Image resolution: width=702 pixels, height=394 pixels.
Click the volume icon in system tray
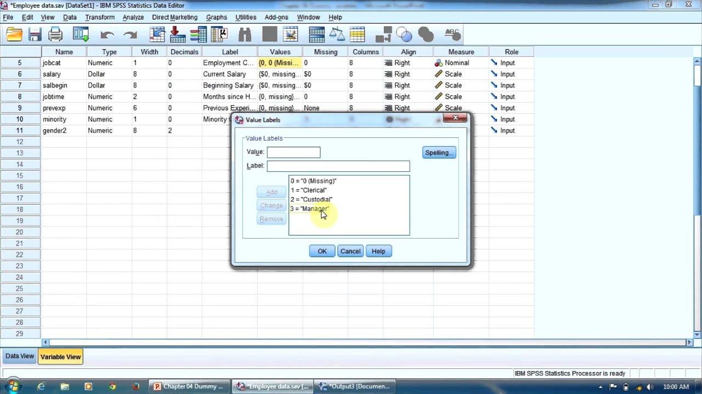pos(650,387)
